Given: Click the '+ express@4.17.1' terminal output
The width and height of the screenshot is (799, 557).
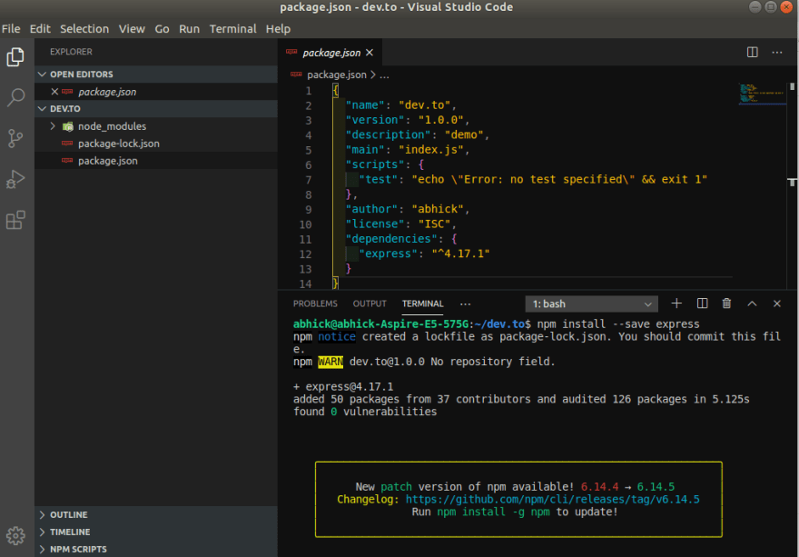Looking at the screenshot, I should [x=343, y=387].
